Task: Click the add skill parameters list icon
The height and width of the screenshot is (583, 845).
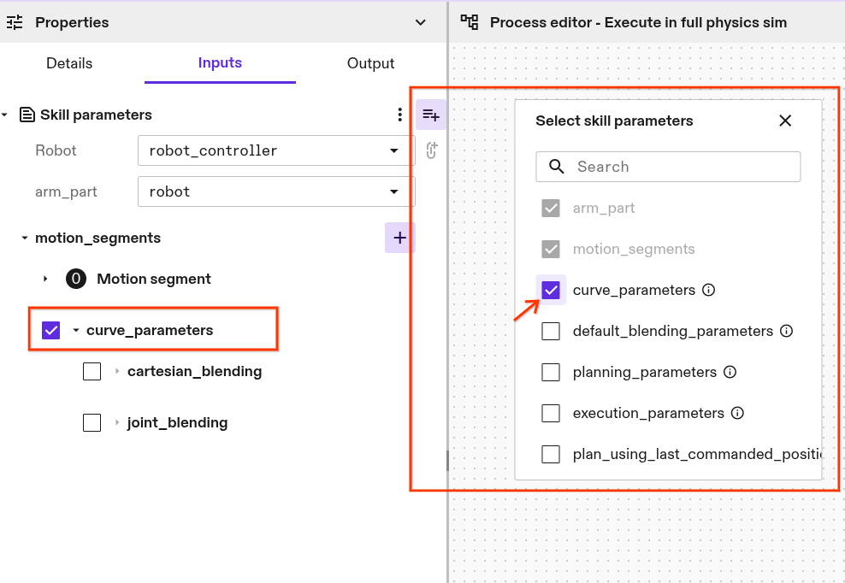Action: coord(431,114)
